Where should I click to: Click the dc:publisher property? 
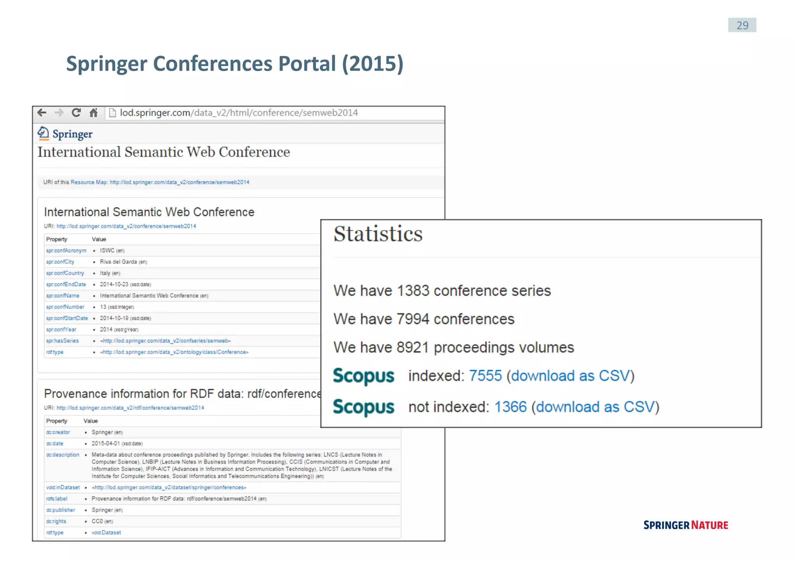60,510
